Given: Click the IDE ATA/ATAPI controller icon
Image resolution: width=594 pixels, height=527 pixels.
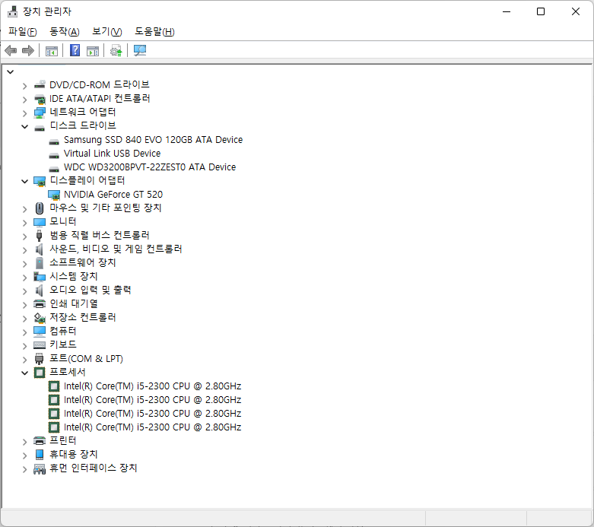Looking at the screenshot, I should (40, 99).
